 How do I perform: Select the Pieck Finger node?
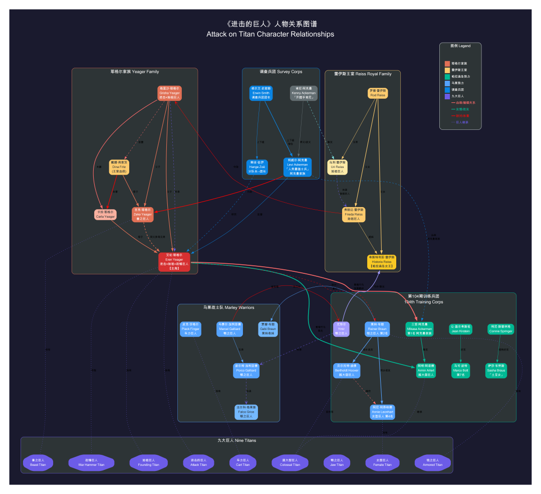click(190, 329)
